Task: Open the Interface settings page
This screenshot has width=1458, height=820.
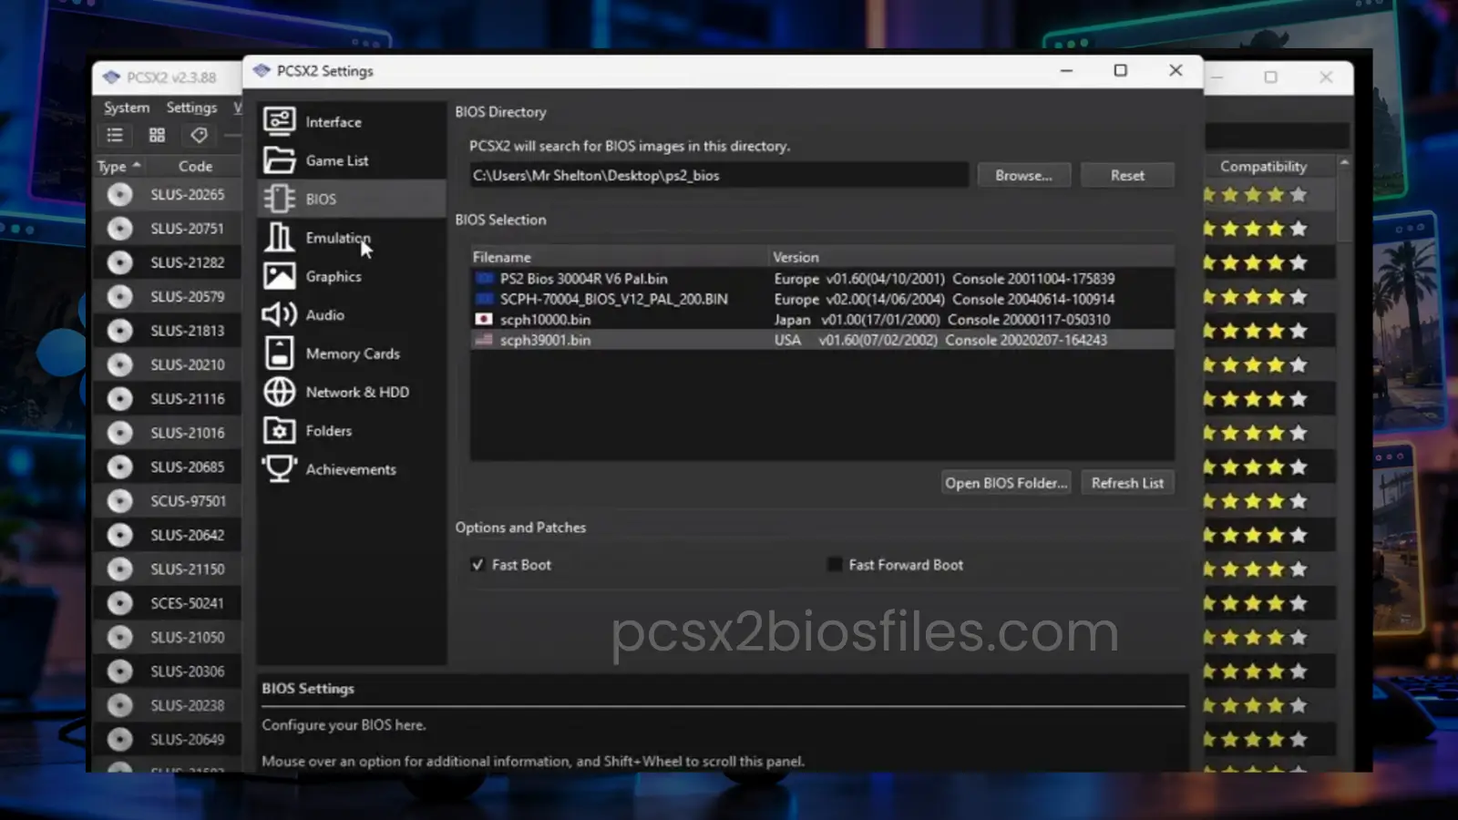Action: pos(351,122)
